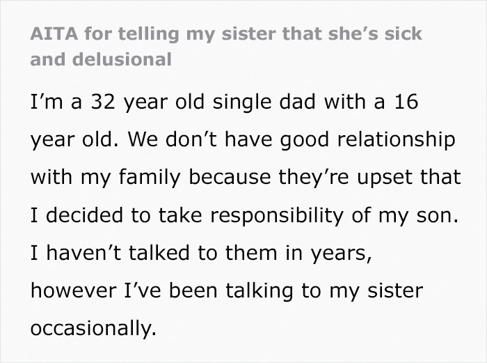Click the phrase "good relationship"
The width and height of the screenshot is (487, 363).
(367, 140)
